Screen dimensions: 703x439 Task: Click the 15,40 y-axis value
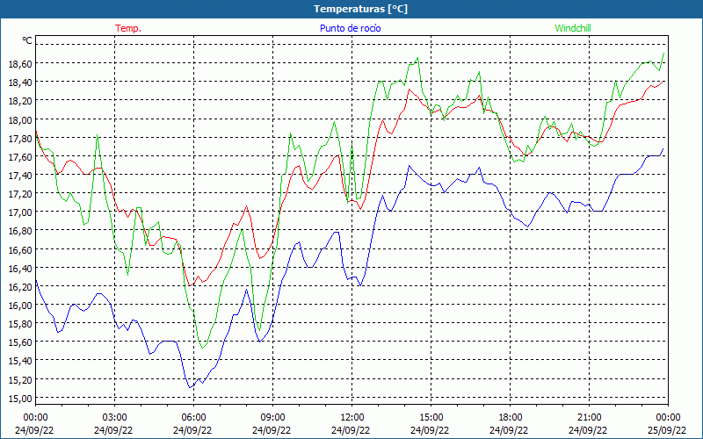pos(20,361)
